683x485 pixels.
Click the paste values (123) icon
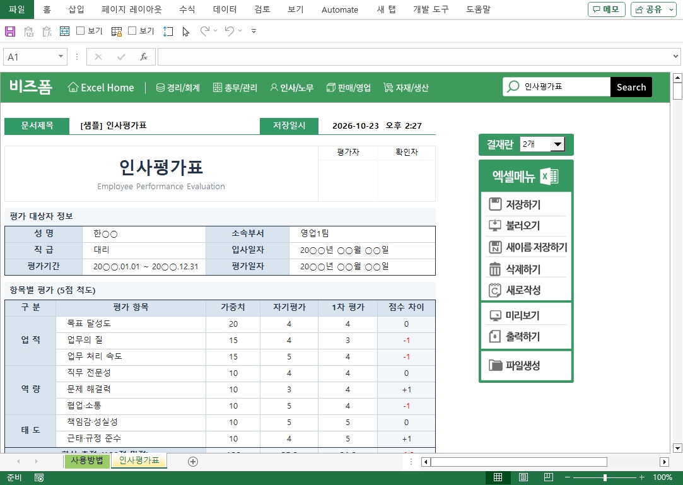[x=29, y=32]
